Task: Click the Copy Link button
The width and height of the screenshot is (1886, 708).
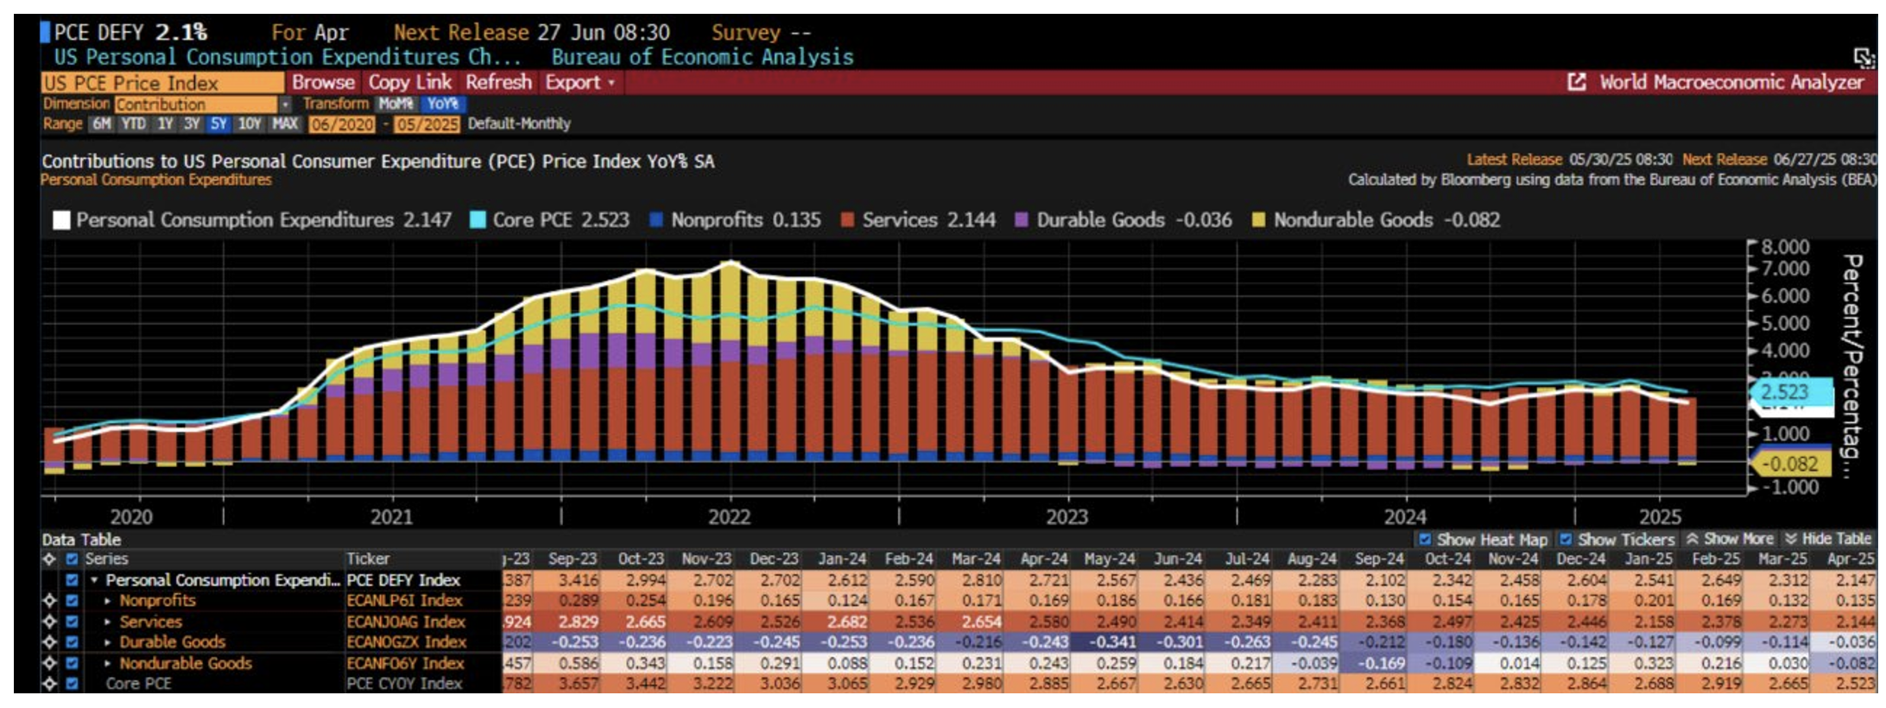Action: 409,82
